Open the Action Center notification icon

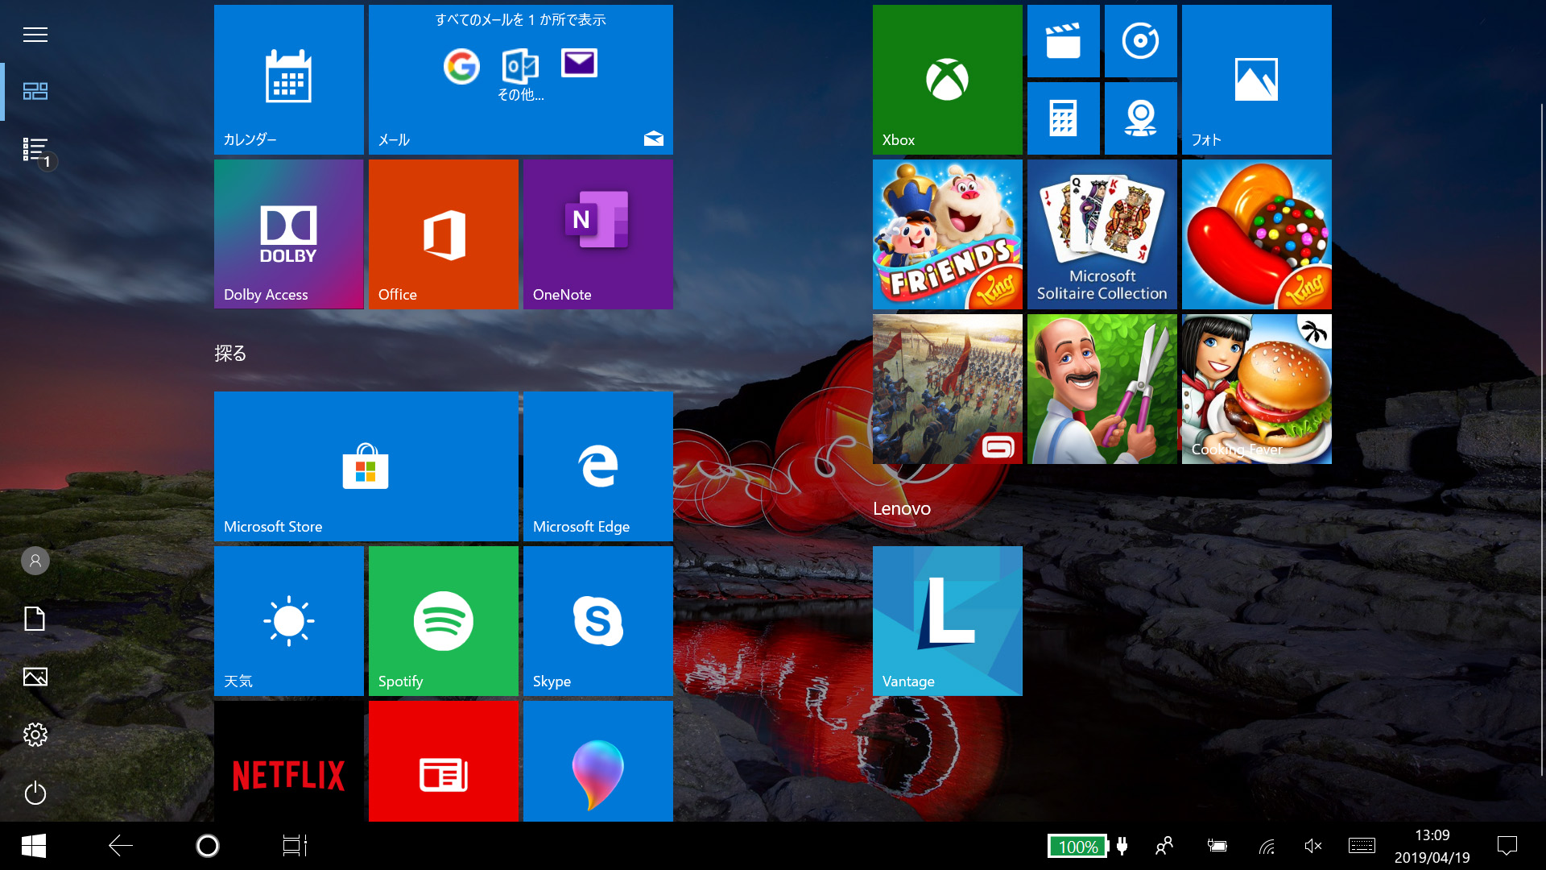(x=1507, y=846)
